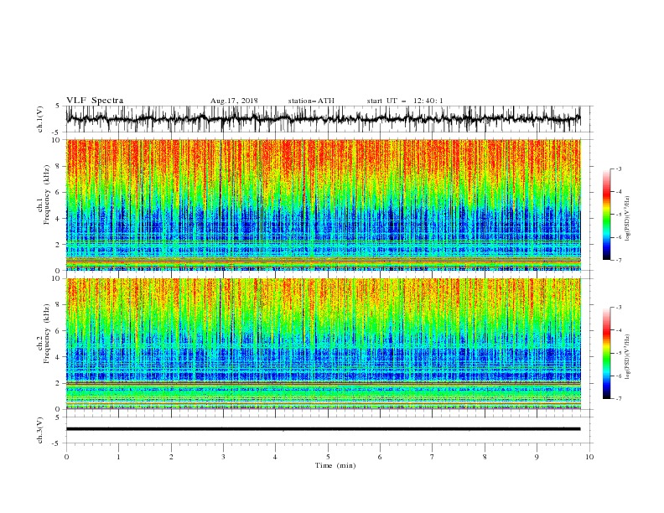Click the '-3' label on ch.2 colorbar
The image size is (664, 513).
[x=619, y=308]
